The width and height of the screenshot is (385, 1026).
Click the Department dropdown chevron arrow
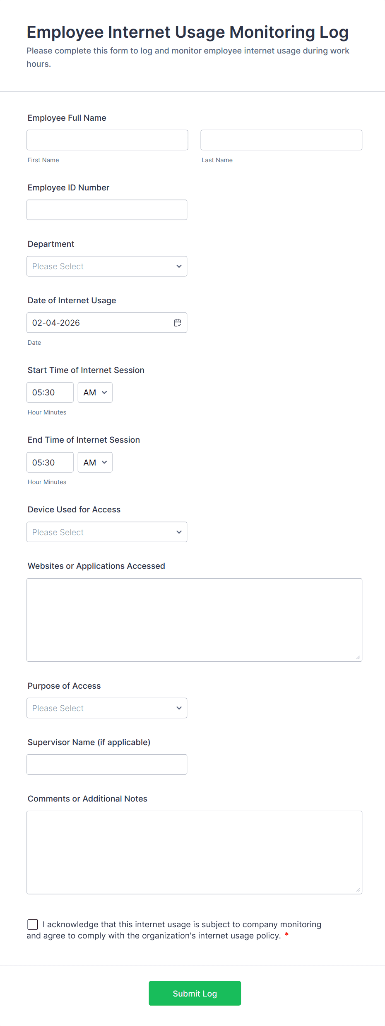pyautogui.click(x=179, y=266)
